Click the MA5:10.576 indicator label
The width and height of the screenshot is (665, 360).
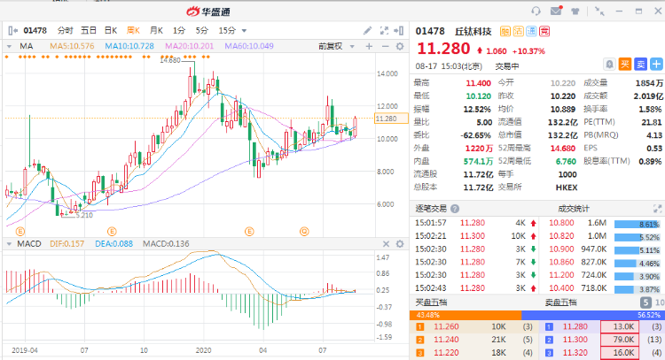[72, 46]
